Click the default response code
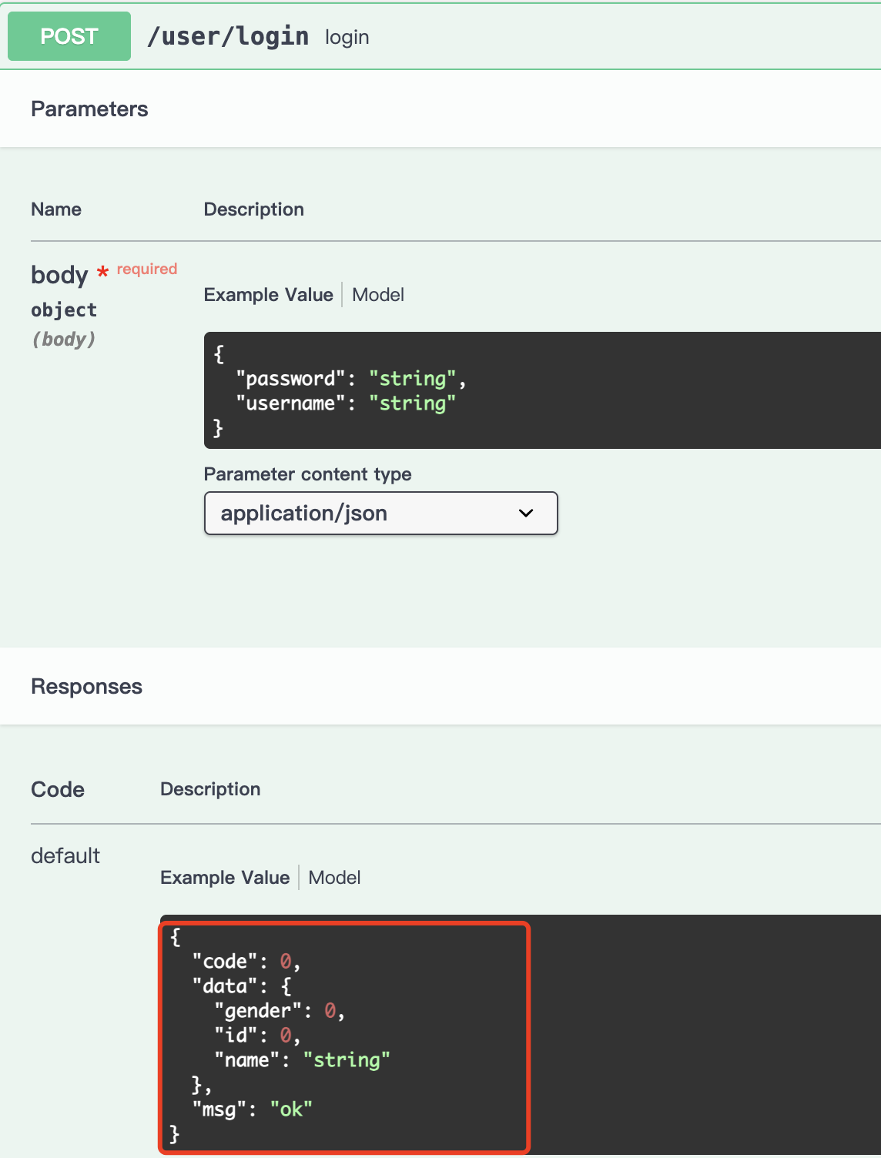 pos(65,856)
